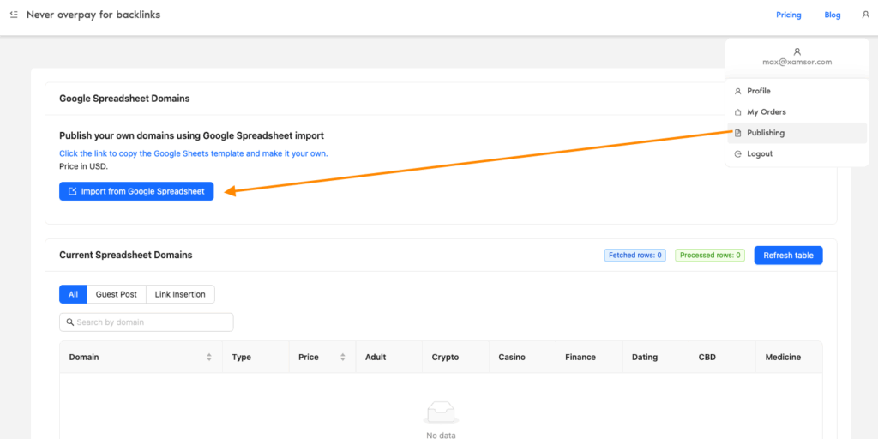
Task: Choose Logout in the user menu
Action: click(x=760, y=154)
